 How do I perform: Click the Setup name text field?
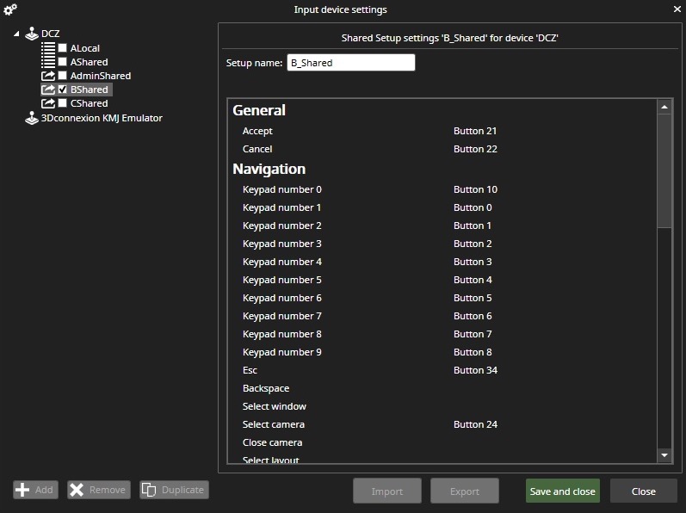pyautogui.click(x=352, y=63)
